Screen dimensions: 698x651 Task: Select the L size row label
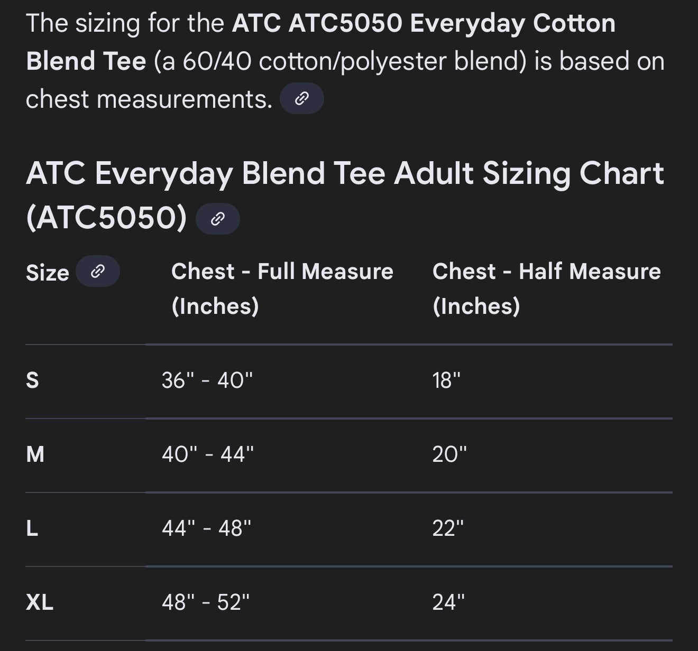click(x=32, y=528)
